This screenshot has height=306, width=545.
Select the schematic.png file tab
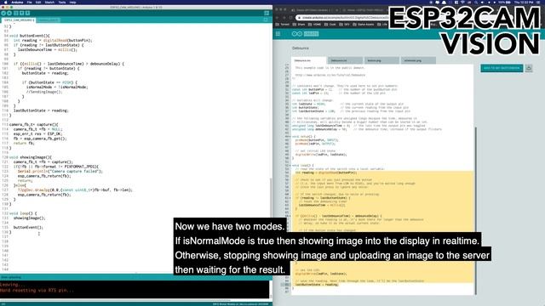(x=418, y=60)
